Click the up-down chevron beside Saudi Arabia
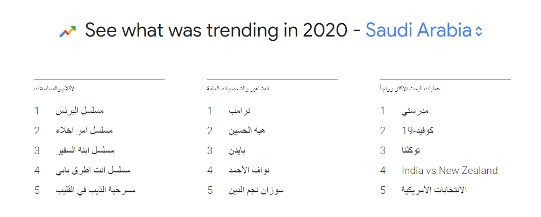Screen dimensions: 541x217 pyautogui.click(x=479, y=32)
